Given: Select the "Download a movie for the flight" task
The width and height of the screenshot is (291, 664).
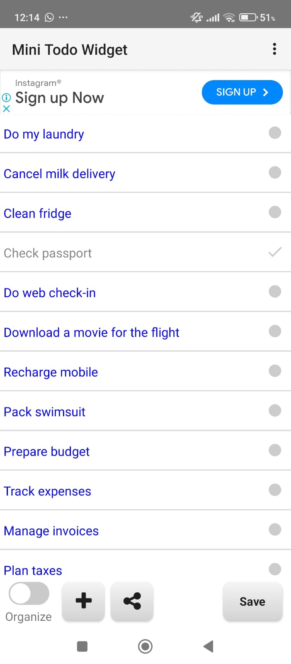Looking at the screenshot, I should pos(91,332).
